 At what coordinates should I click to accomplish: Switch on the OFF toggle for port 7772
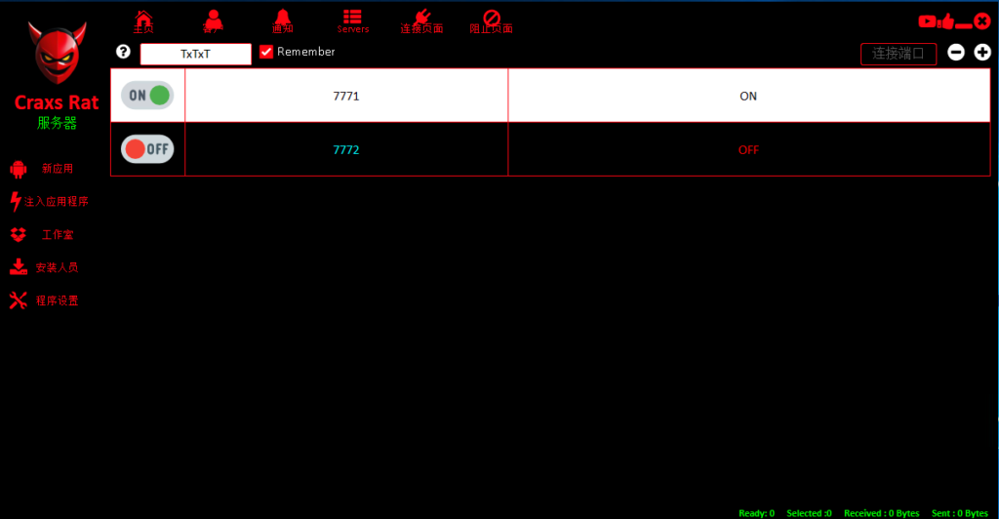click(x=147, y=149)
